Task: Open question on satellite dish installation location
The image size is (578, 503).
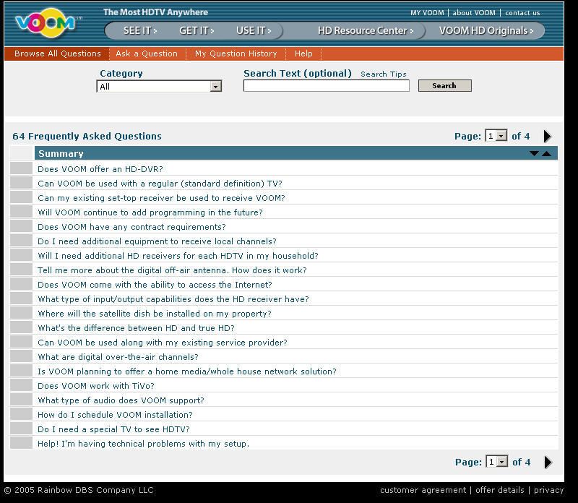Action: click(x=155, y=314)
